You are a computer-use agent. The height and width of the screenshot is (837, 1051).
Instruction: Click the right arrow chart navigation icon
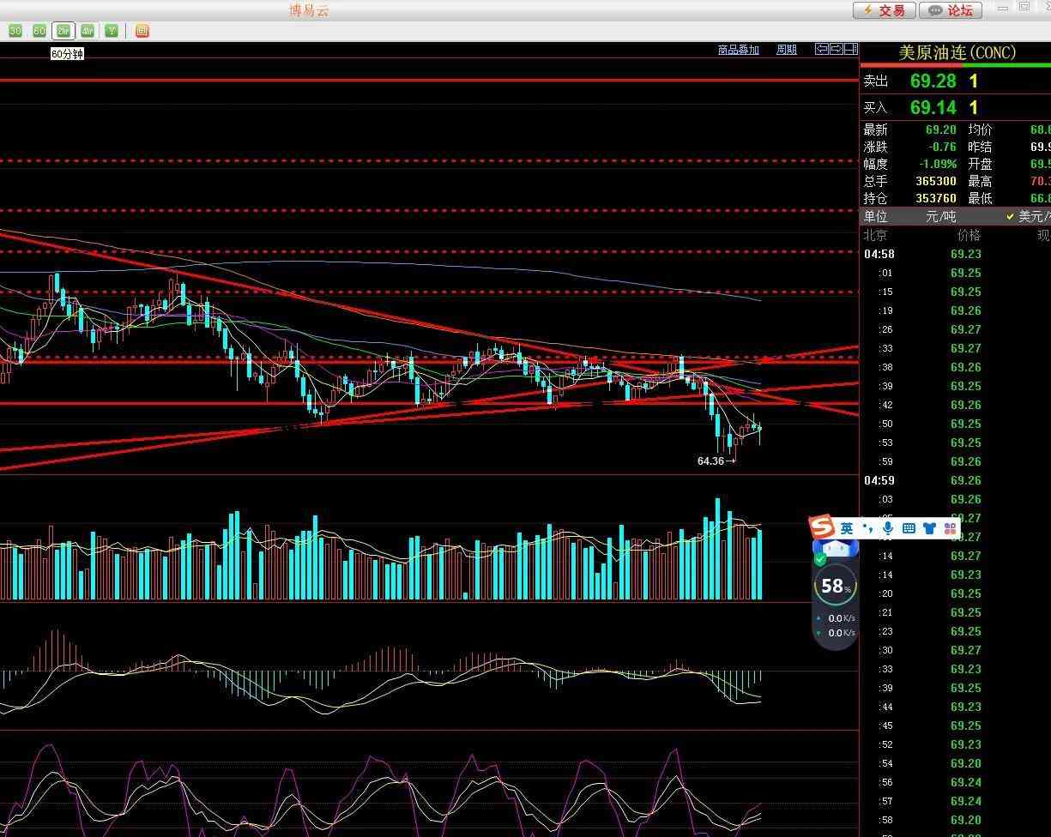click(x=836, y=50)
